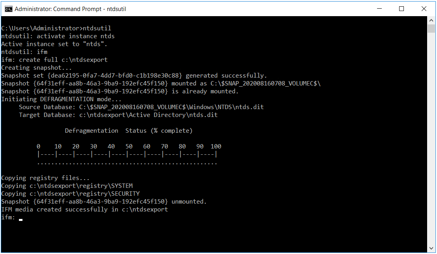The height and width of the screenshot is (254, 437).
Task: Click the 'Initiating DEFRAGMENTATION mode...' line
Action: 61,99
